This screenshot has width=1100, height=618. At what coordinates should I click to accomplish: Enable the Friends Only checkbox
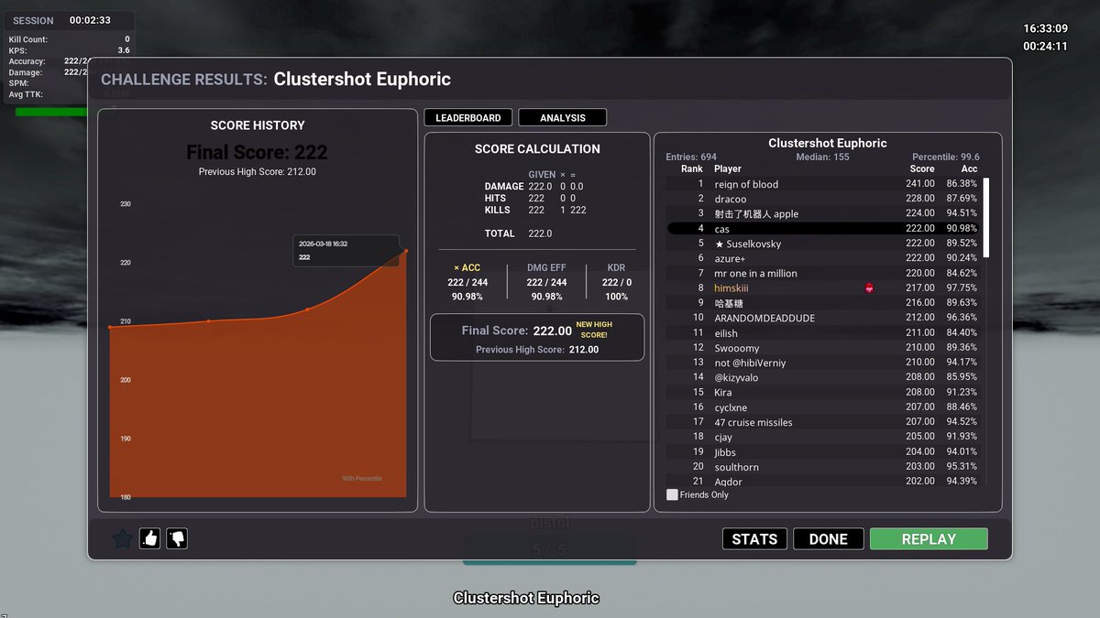pyautogui.click(x=672, y=494)
